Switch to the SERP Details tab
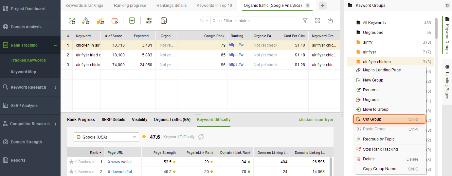This screenshot has height=176, width=452. pyautogui.click(x=113, y=120)
